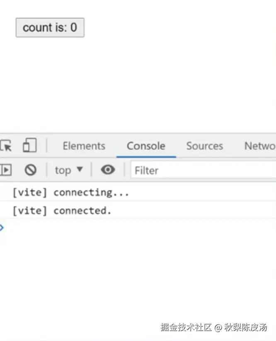The height and width of the screenshot is (341, 276).
Task: Select the "[vite] connecting..." log message
Action: [70, 192]
